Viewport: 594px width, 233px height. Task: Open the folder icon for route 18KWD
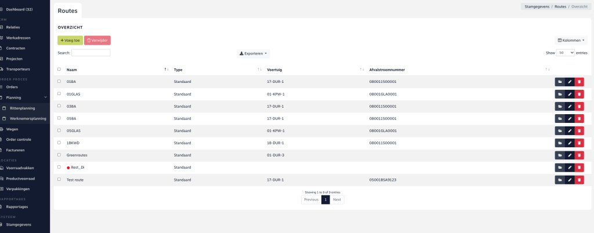coord(560,143)
